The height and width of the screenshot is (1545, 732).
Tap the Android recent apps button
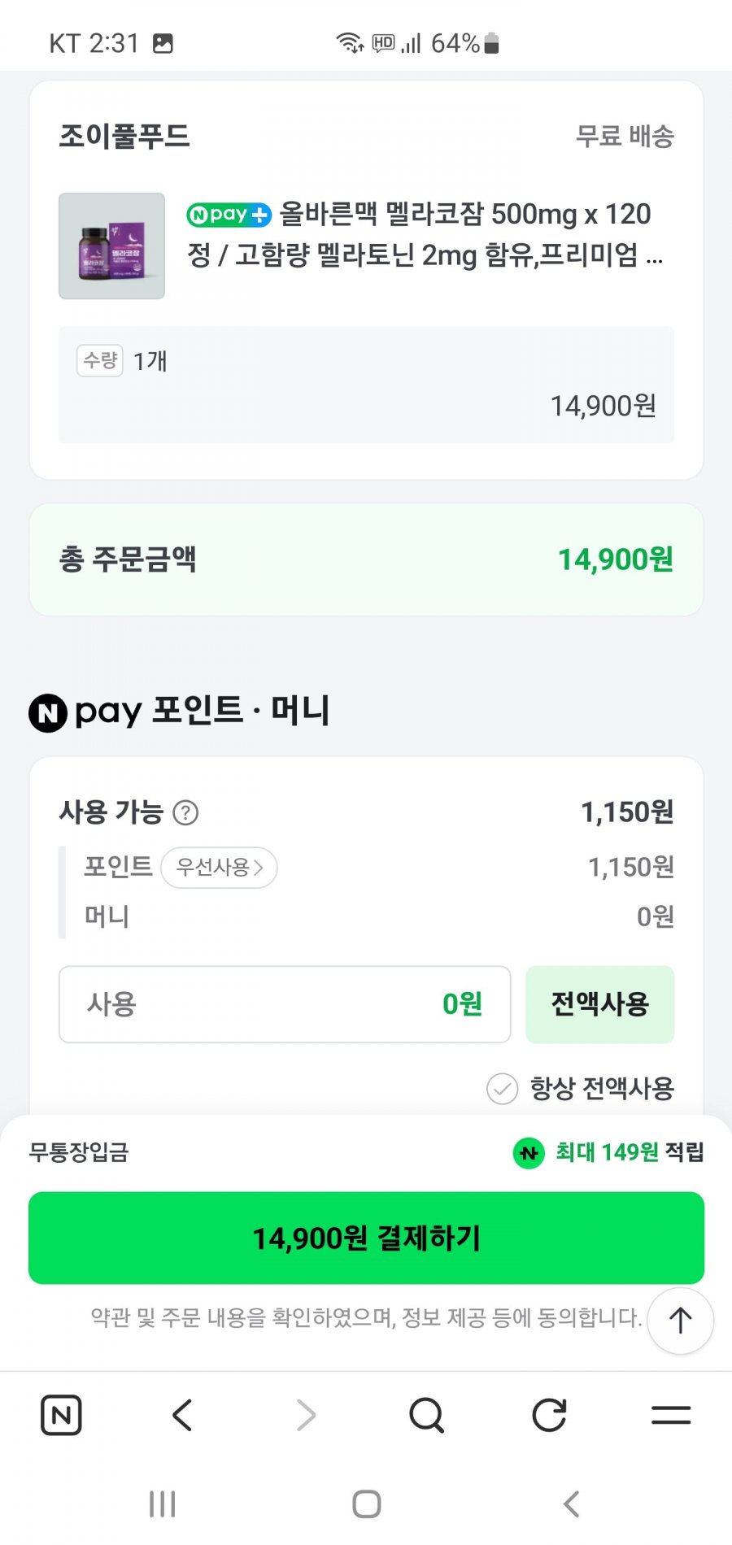162,1504
